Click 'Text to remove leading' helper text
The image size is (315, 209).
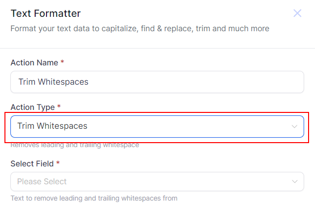(x=93, y=199)
